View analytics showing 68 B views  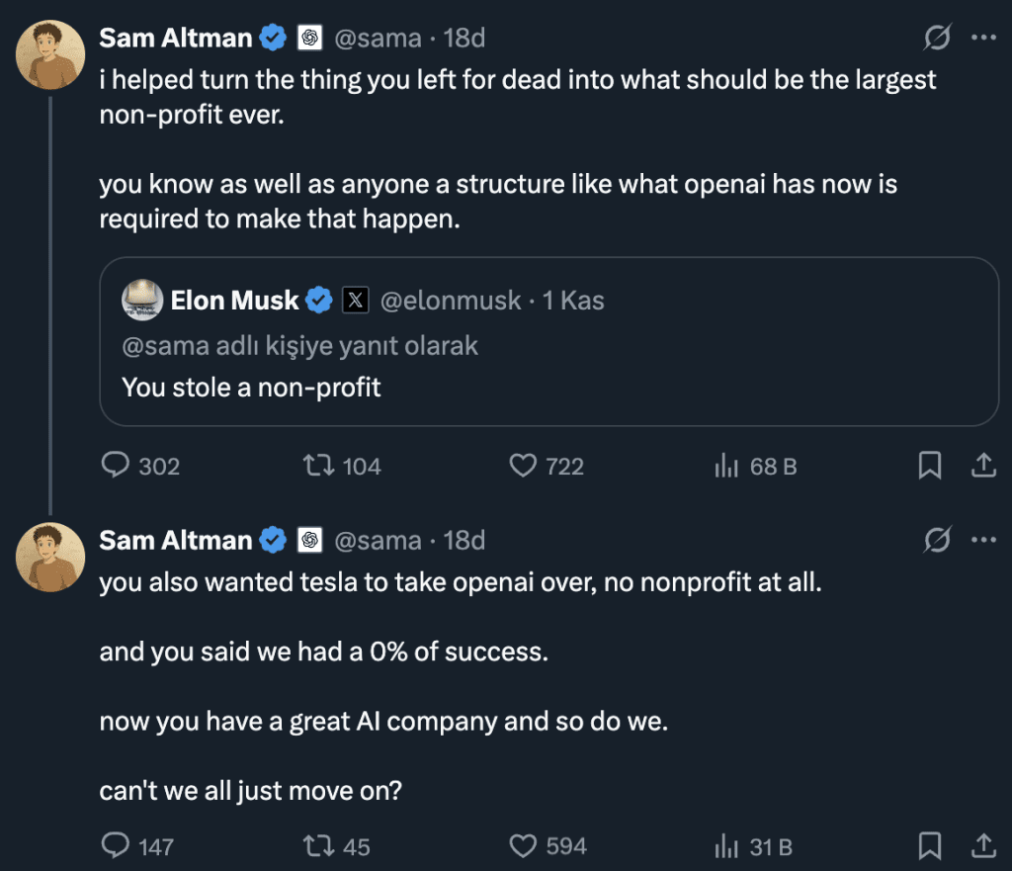(727, 466)
